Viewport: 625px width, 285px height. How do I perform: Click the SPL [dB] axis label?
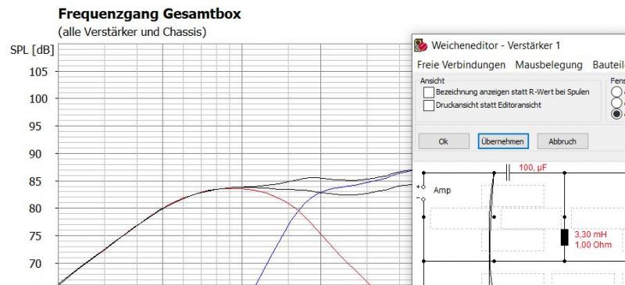pos(32,51)
